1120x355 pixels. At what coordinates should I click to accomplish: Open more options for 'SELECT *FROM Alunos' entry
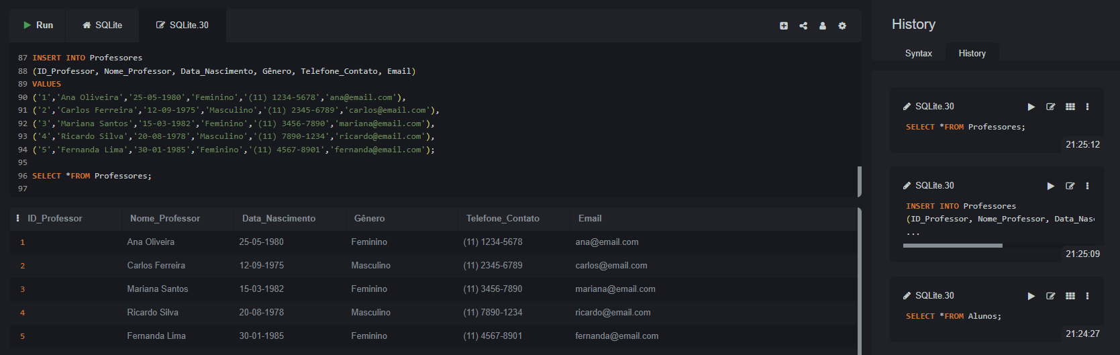pos(1087,296)
